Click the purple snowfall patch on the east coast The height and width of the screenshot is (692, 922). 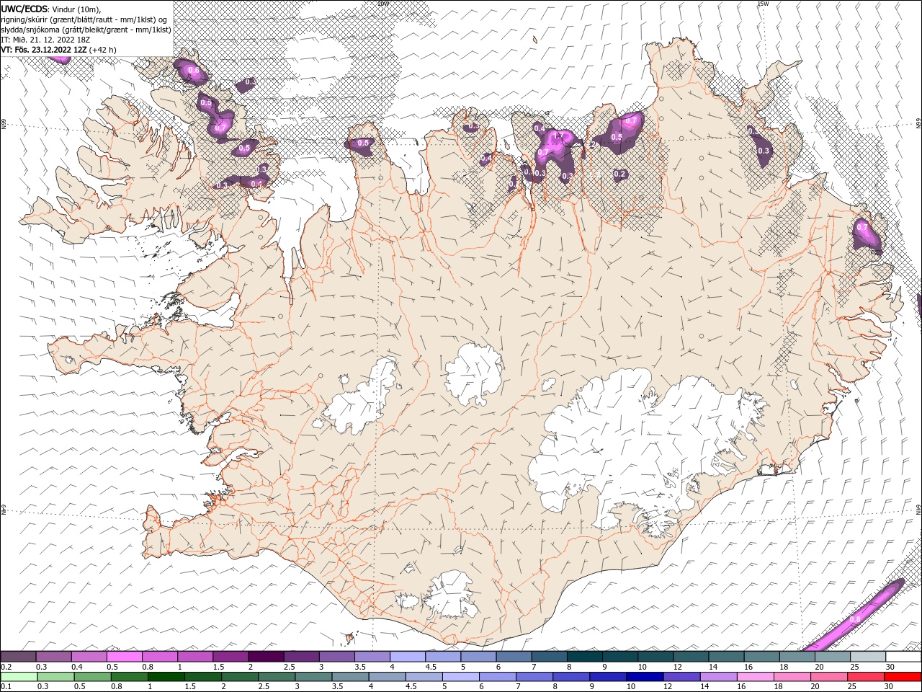click(x=867, y=235)
